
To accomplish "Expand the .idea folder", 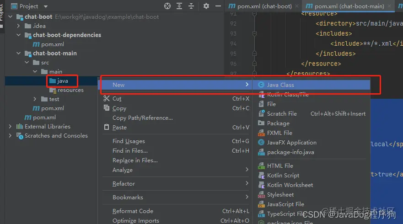I will coord(18,26).
